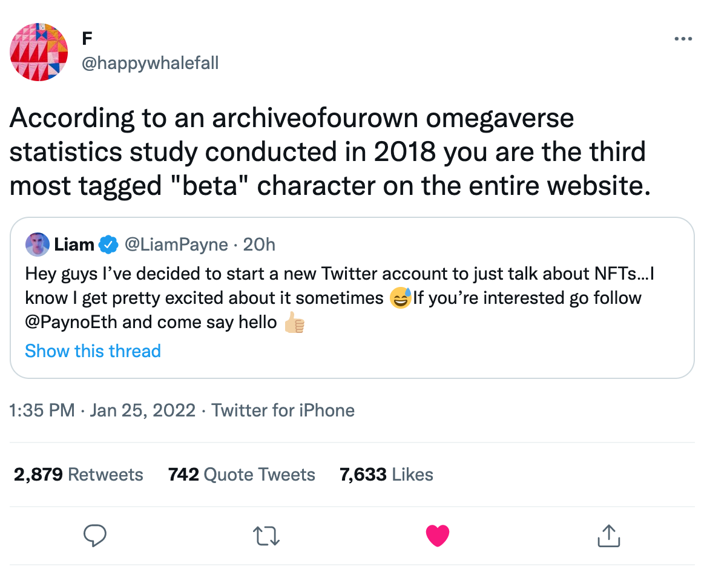The height and width of the screenshot is (569, 707).
Task: Open the tweet options with the three-dot icon
Action: point(683,38)
